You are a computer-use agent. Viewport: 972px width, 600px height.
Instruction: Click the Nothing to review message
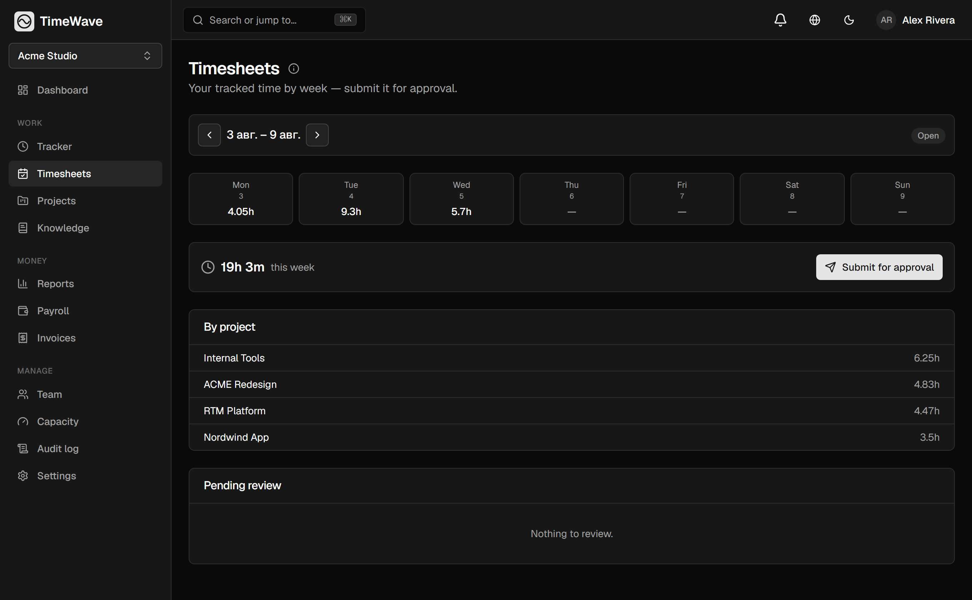click(572, 534)
